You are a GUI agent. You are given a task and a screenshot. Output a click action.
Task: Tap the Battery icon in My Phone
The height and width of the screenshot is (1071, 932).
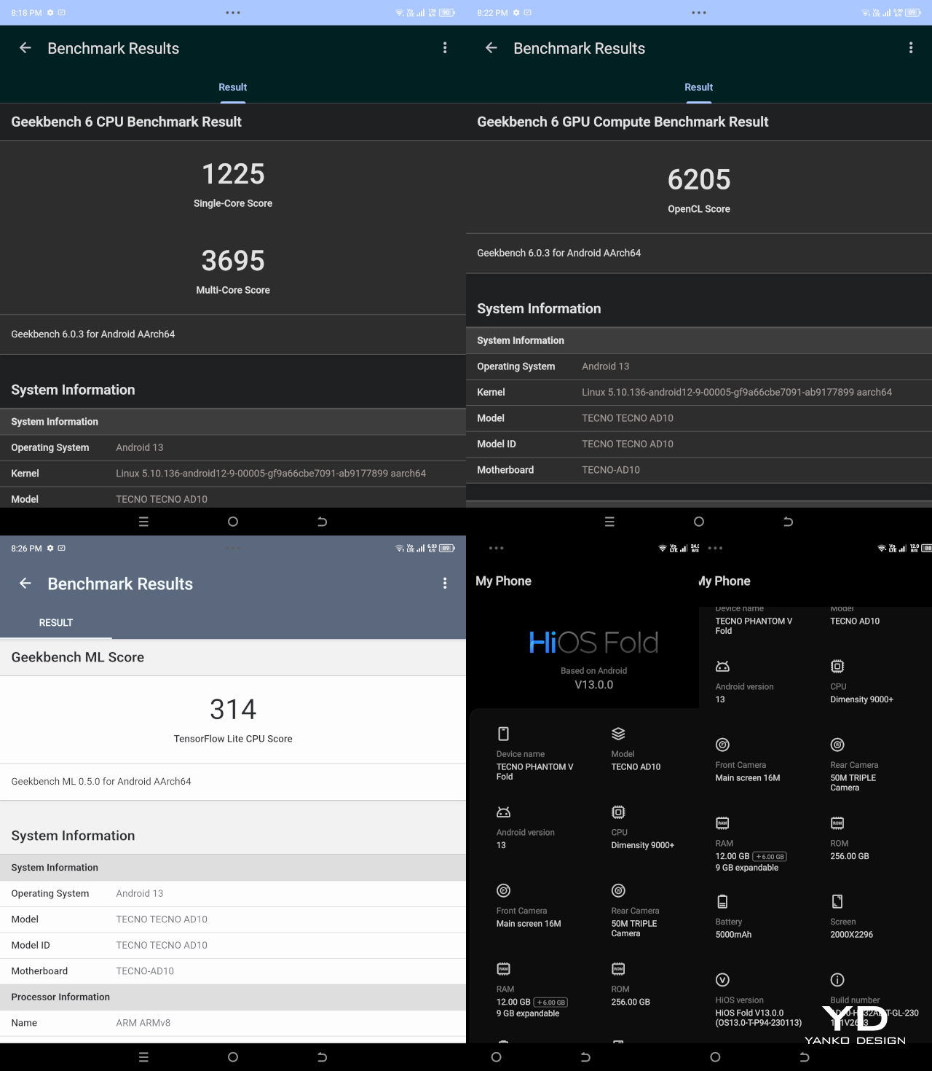tap(722, 901)
